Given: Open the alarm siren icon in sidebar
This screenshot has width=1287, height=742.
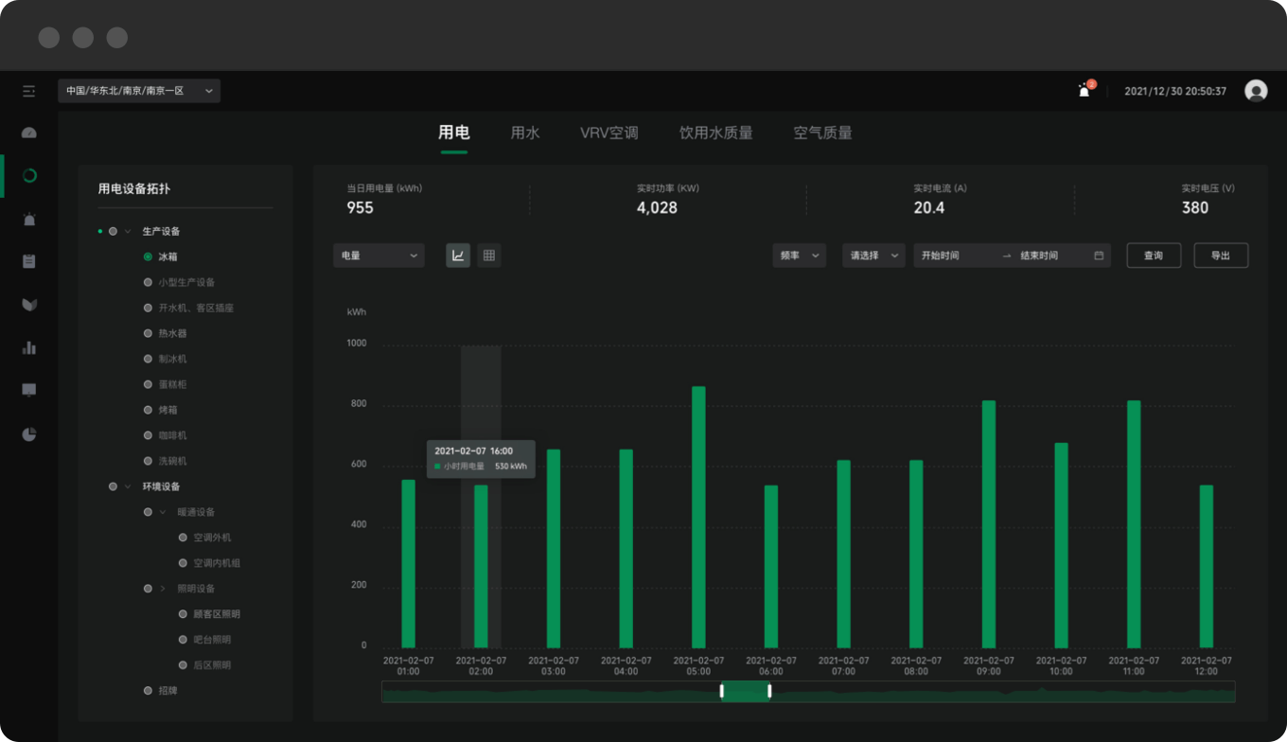Looking at the screenshot, I should point(29,220).
